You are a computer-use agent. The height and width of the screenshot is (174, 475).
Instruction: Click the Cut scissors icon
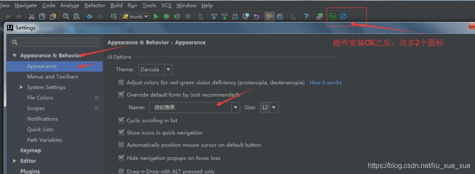point(31,17)
